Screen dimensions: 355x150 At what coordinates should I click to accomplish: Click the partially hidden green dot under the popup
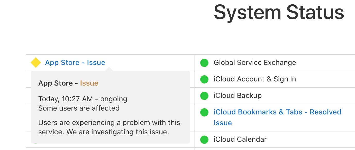point(36,143)
